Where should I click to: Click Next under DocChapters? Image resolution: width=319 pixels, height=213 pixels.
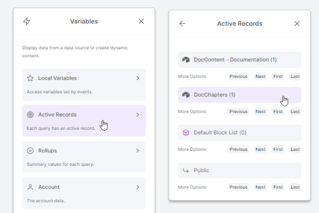click(x=260, y=112)
